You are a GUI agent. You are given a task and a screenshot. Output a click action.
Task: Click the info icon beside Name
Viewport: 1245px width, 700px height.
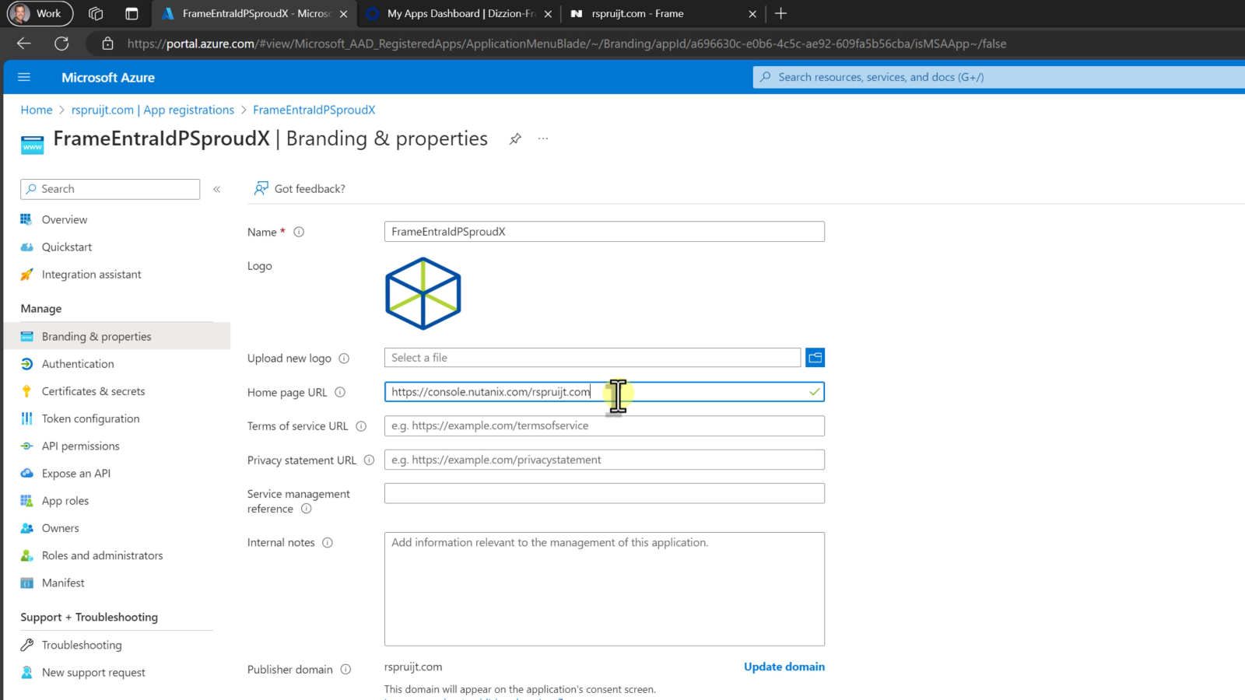[299, 232]
